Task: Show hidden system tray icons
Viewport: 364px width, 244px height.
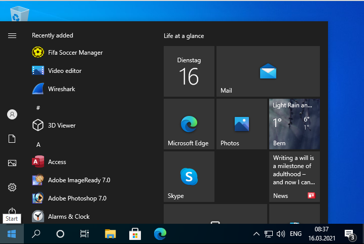Action: point(256,234)
